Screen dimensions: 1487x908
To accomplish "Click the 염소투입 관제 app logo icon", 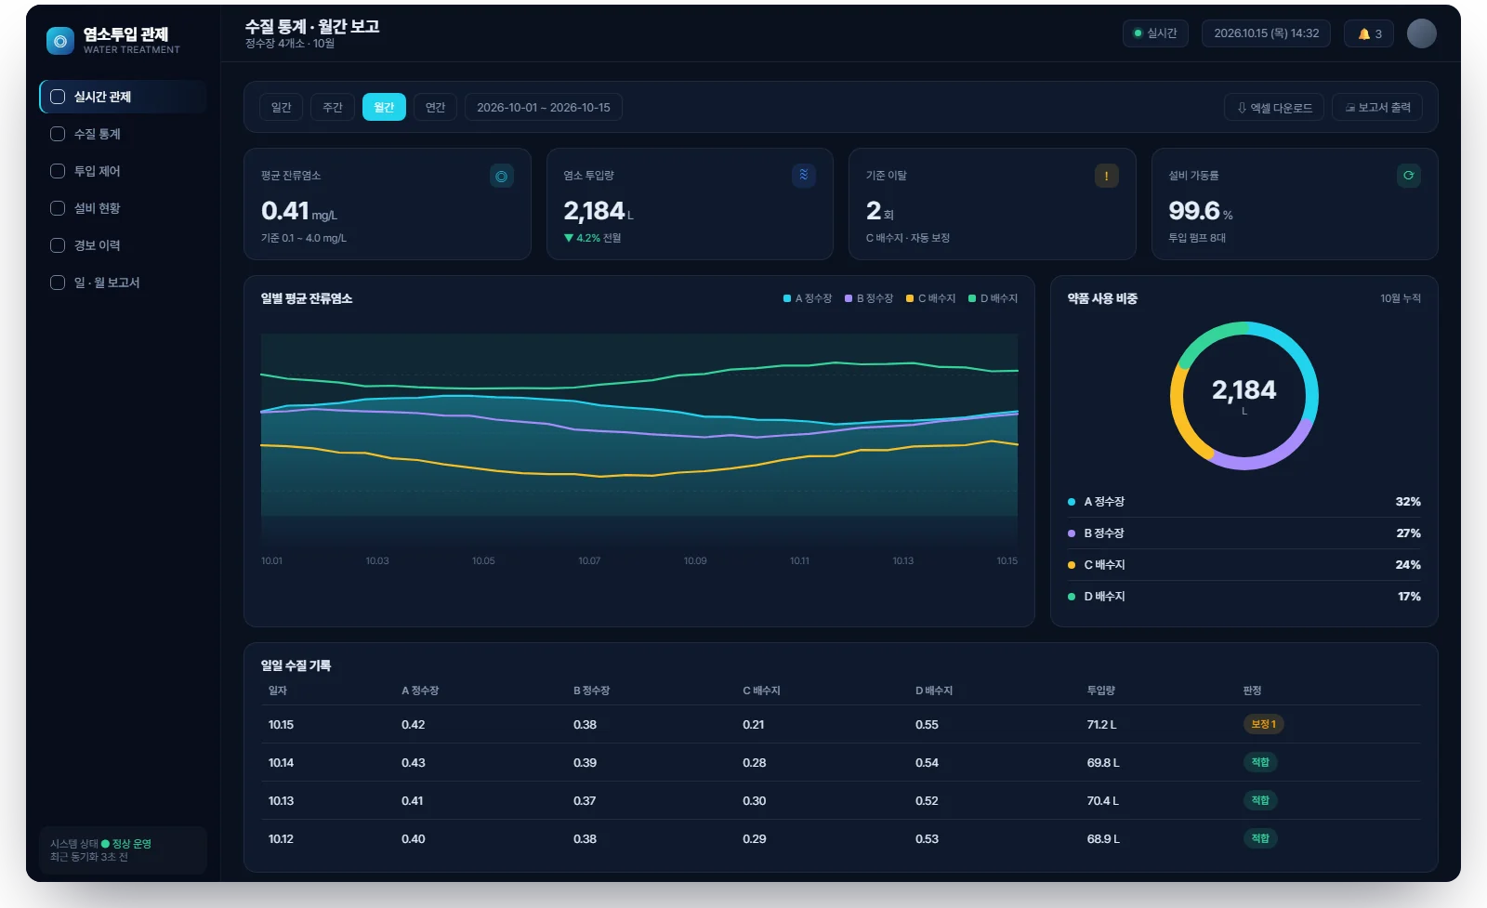I will pos(60,41).
